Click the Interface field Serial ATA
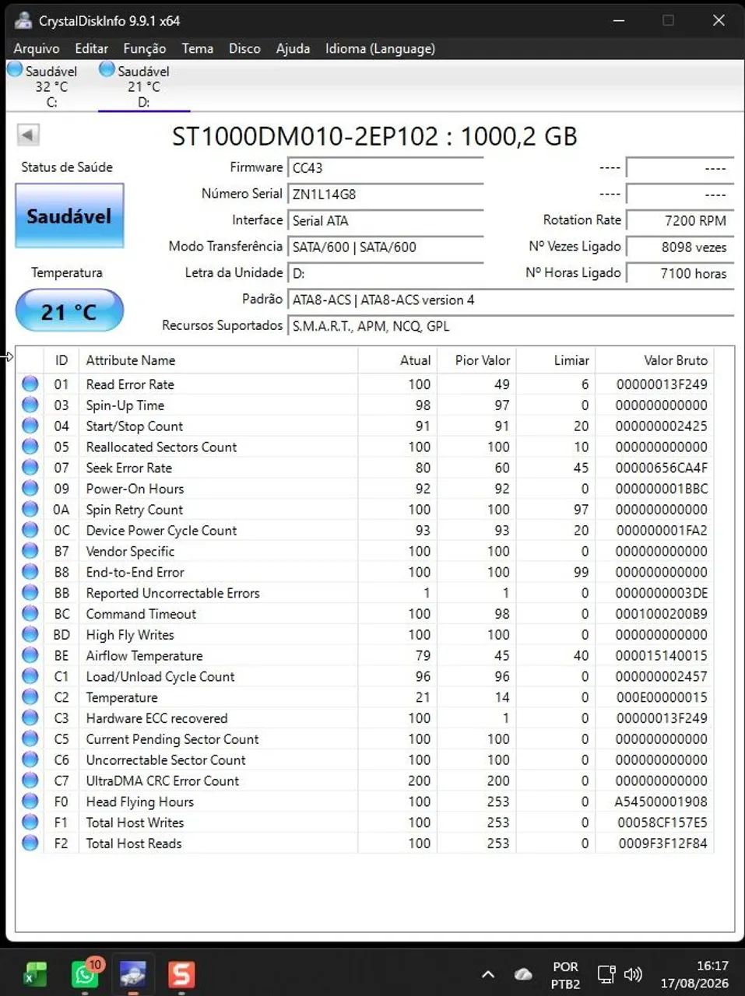The height and width of the screenshot is (996, 745). tap(386, 220)
